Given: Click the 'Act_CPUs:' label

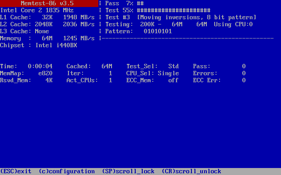Looking at the screenshot, I should coord(83,80).
